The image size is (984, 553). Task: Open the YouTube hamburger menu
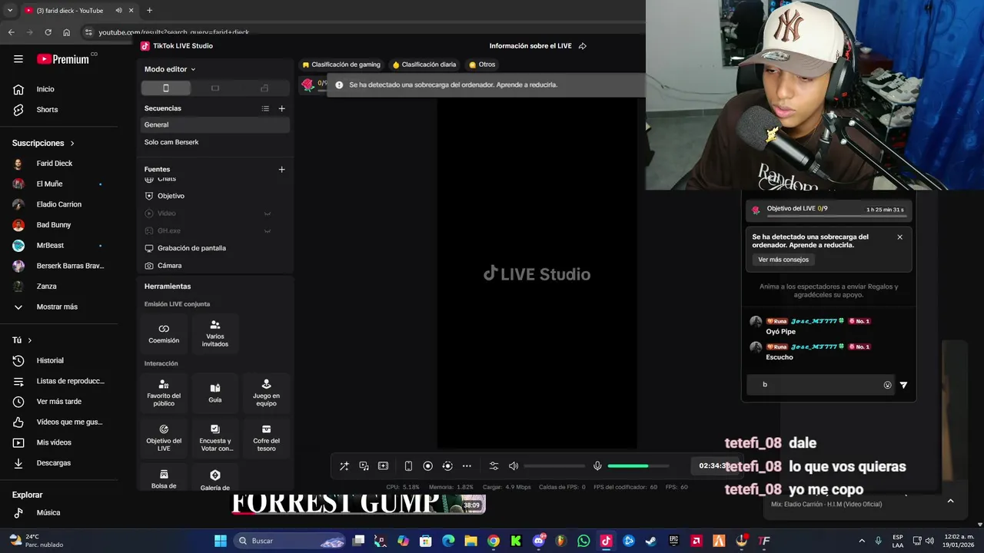[18, 59]
